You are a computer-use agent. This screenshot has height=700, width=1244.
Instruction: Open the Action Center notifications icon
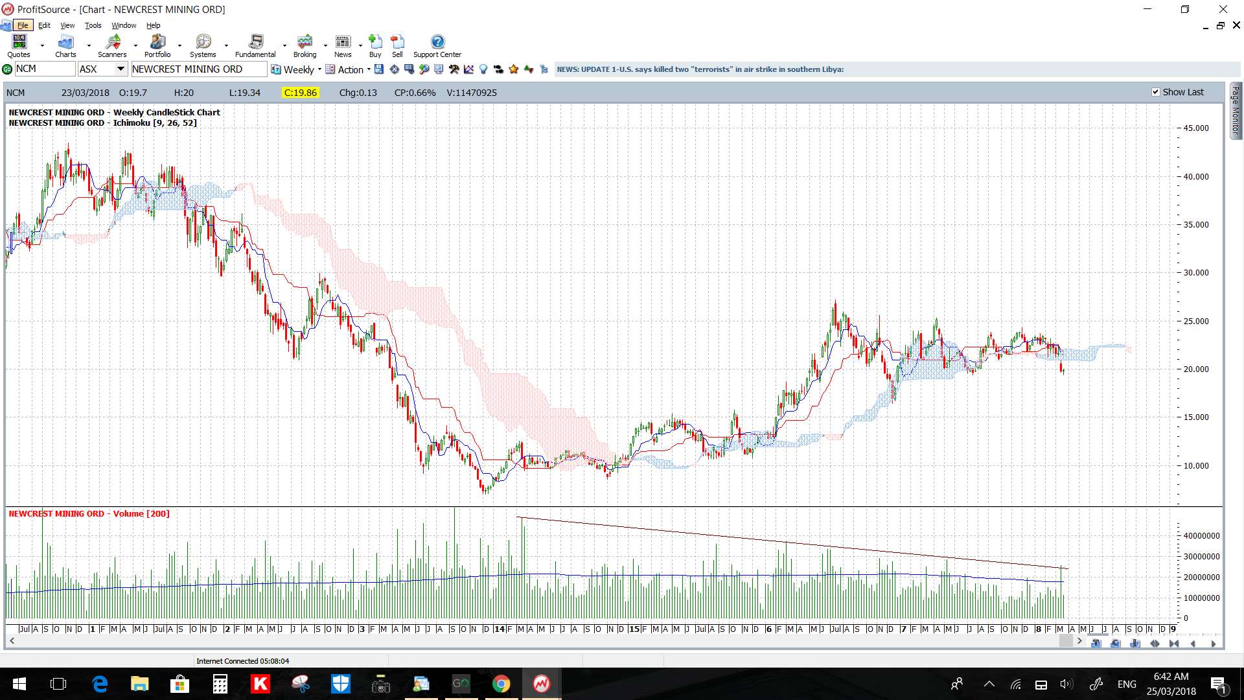point(1219,684)
